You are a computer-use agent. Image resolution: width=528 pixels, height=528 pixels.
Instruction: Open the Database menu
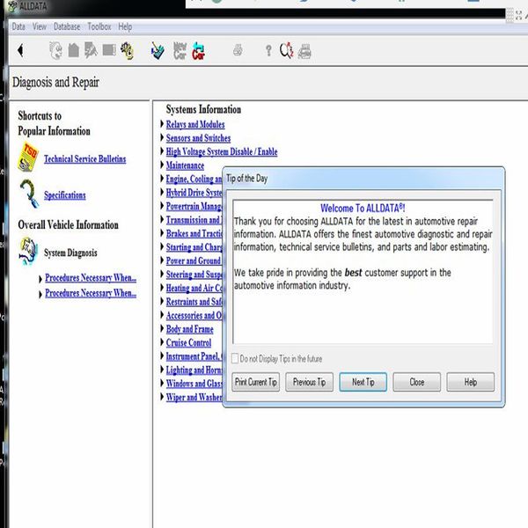pyautogui.click(x=67, y=26)
